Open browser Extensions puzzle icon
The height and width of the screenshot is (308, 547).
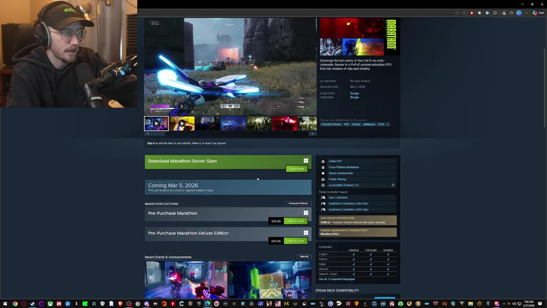click(x=495, y=13)
